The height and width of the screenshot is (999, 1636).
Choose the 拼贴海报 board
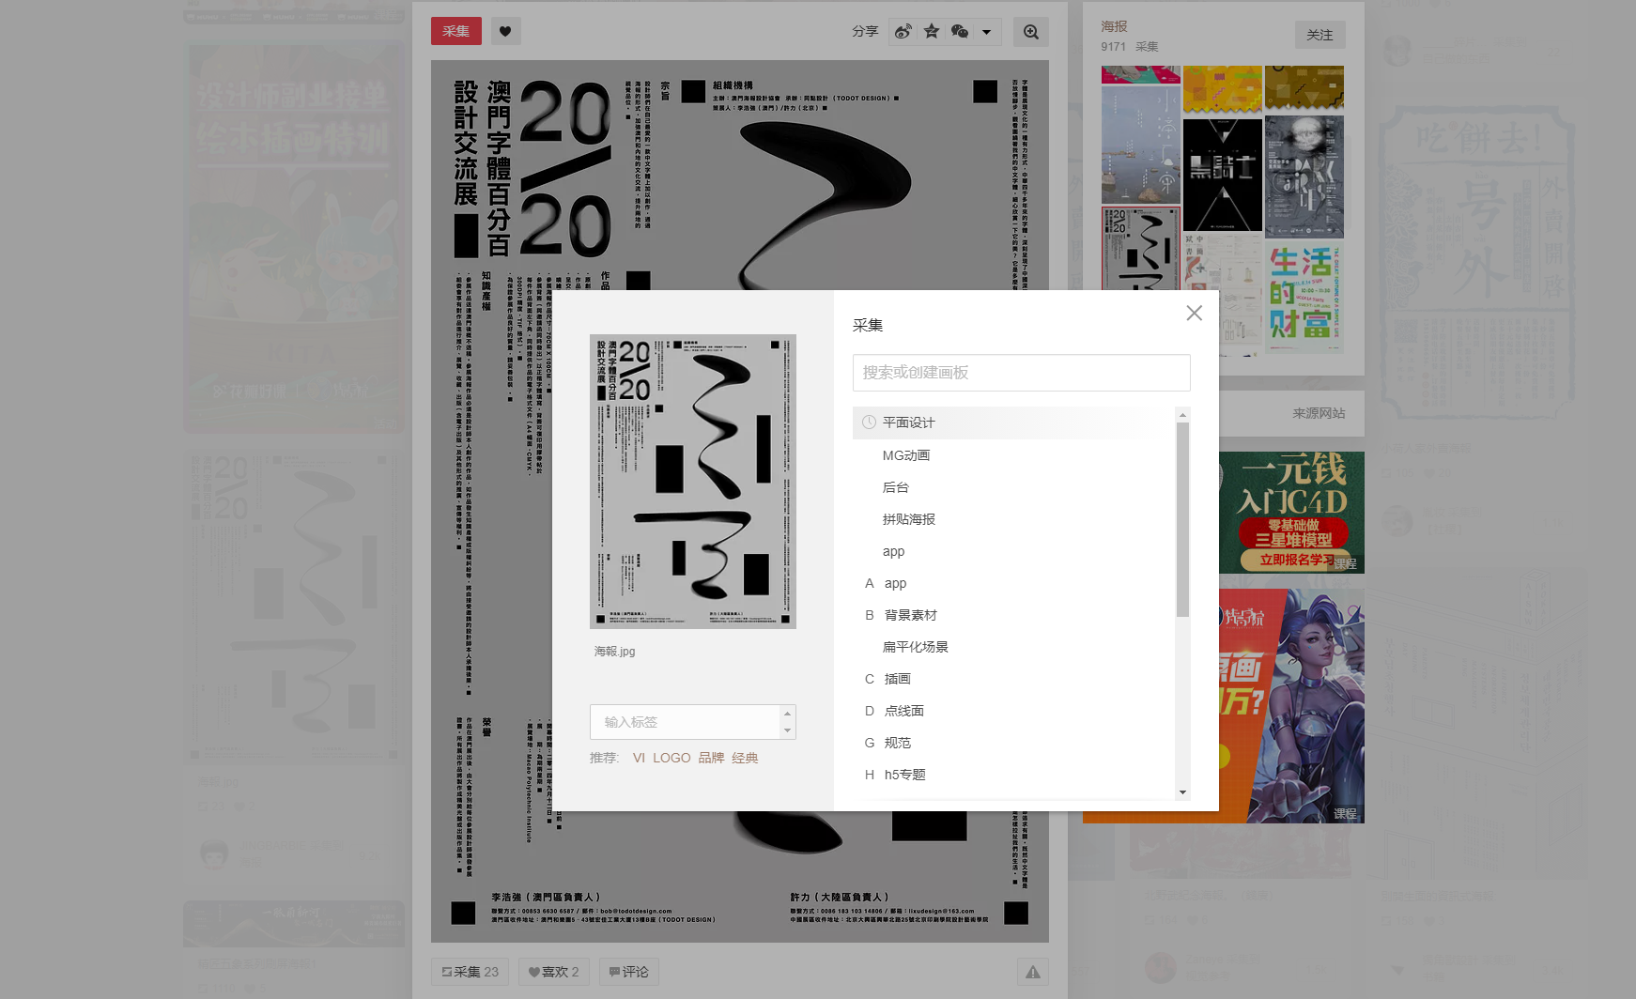tap(1012, 519)
